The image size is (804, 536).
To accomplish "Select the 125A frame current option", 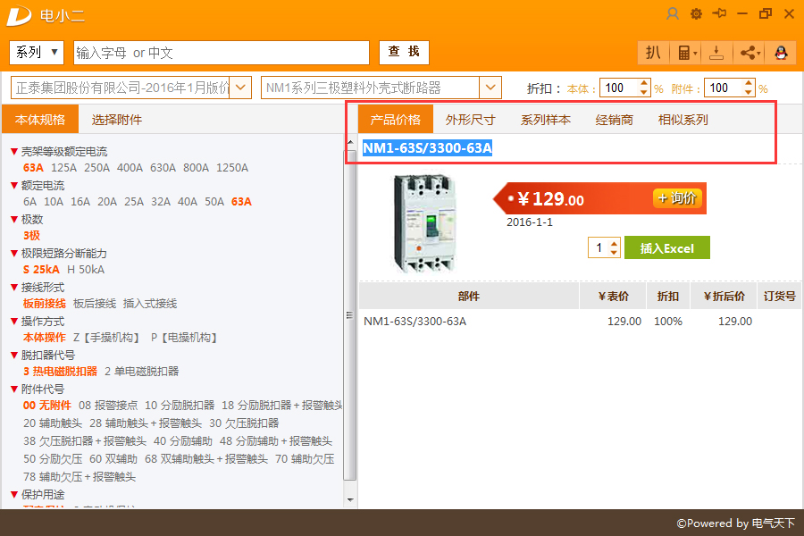I will [x=63, y=168].
